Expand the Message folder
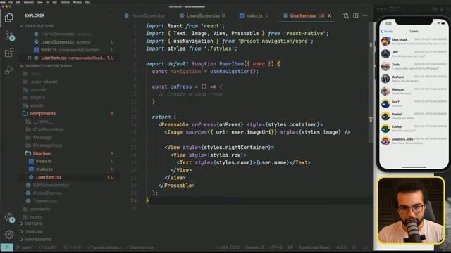 (x=42, y=138)
